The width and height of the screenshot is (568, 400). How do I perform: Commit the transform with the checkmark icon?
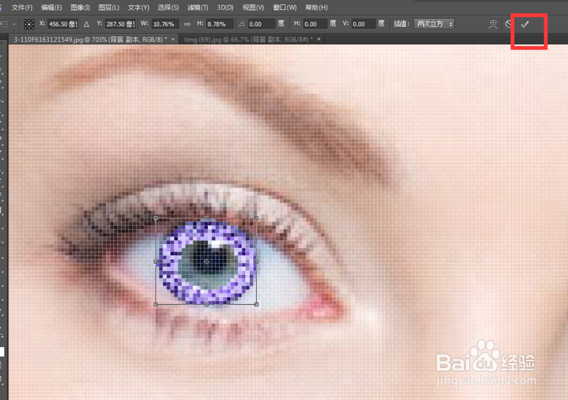(x=524, y=24)
